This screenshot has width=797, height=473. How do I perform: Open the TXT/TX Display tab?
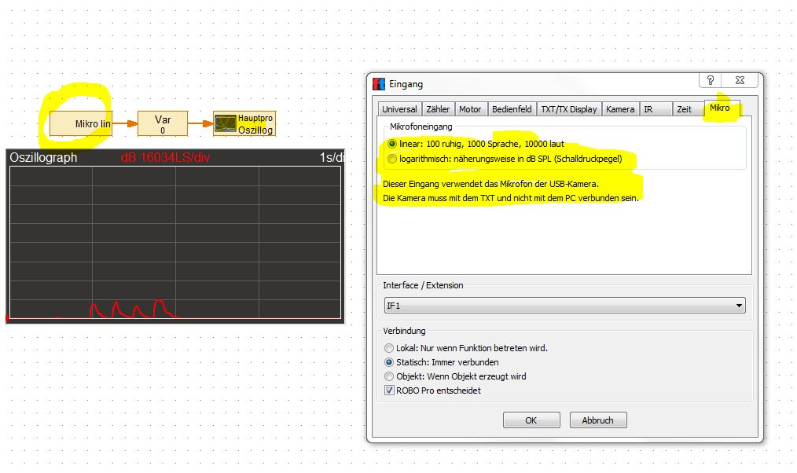pos(568,109)
